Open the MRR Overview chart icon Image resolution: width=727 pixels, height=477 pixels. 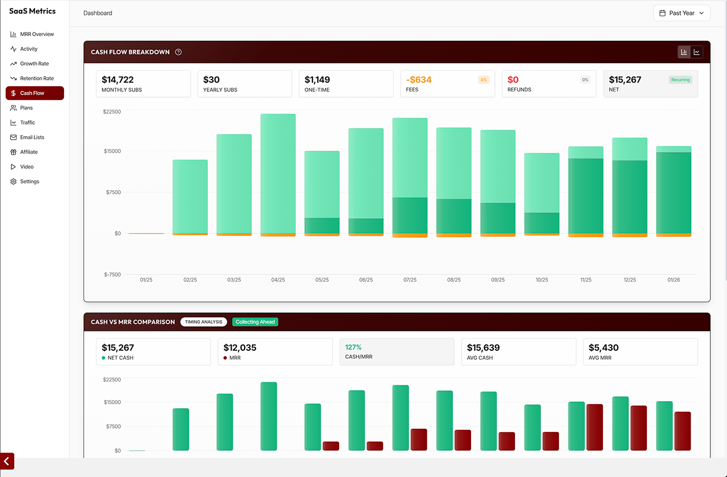pyautogui.click(x=14, y=34)
